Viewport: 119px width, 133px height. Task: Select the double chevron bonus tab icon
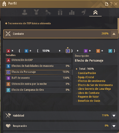pos(95,12)
